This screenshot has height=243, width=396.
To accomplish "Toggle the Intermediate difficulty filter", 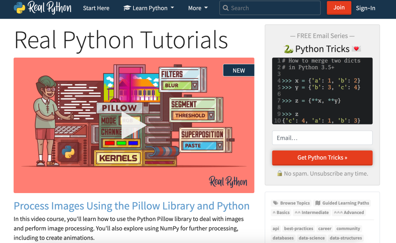I will point(312,213).
